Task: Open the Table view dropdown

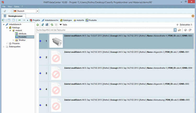Action: tap(64, 25)
